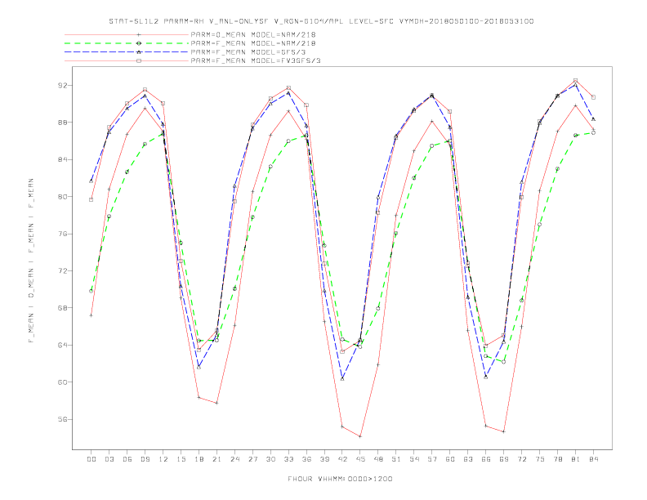Image resolution: width=647 pixels, height=500 pixels.
Task: Click FV3GFS square data point at hour 81 peak
Action: click(x=576, y=80)
